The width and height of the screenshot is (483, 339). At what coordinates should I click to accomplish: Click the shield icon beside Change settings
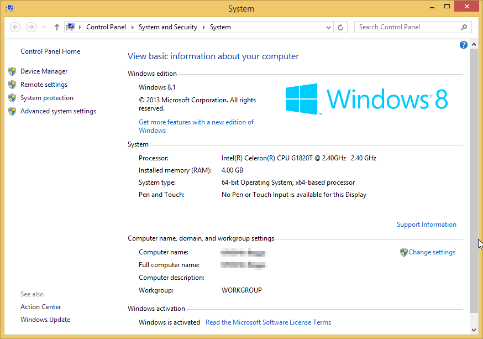(404, 252)
